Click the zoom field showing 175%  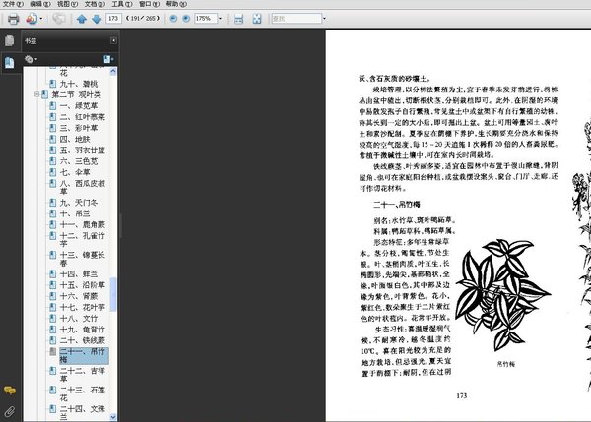(x=206, y=18)
